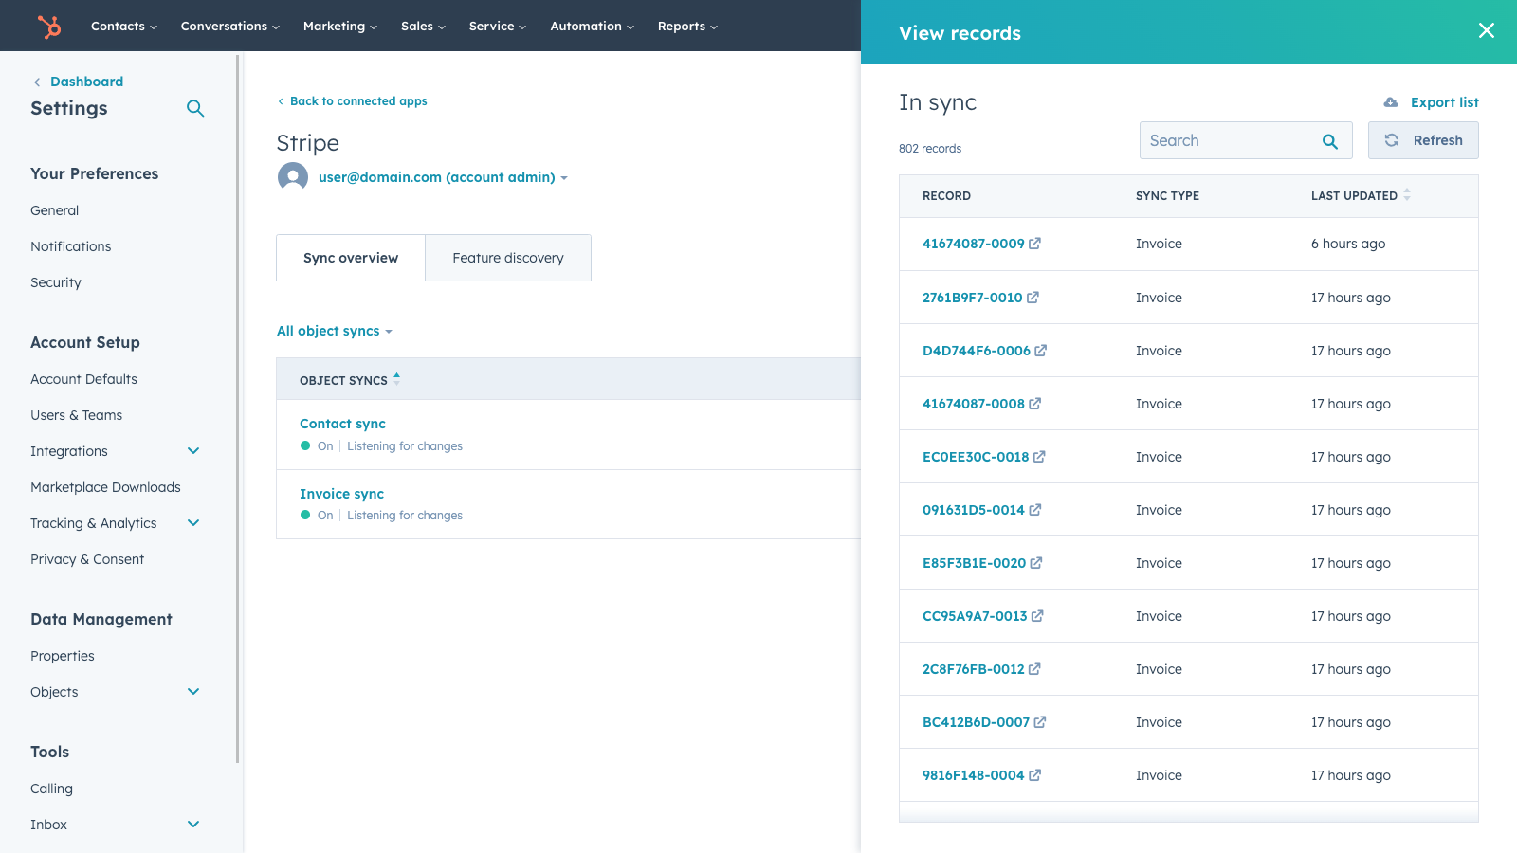Viewport: 1517px width, 853px height.
Task: Switch to the Feature discovery tab
Action: 507,257
